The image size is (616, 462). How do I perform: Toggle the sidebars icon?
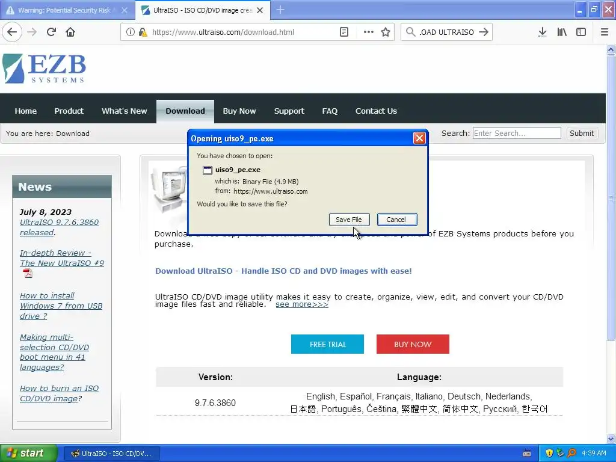581,32
